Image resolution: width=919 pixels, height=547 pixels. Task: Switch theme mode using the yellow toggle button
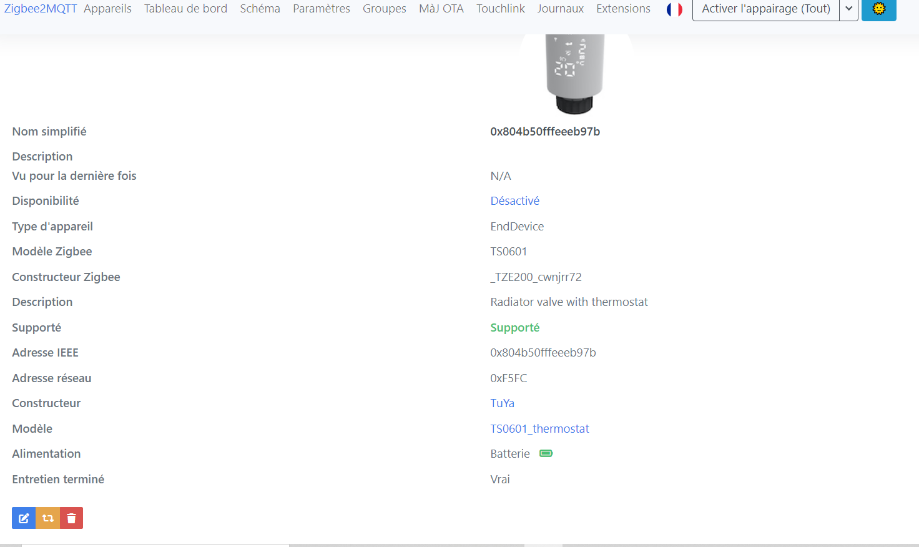(x=878, y=10)
